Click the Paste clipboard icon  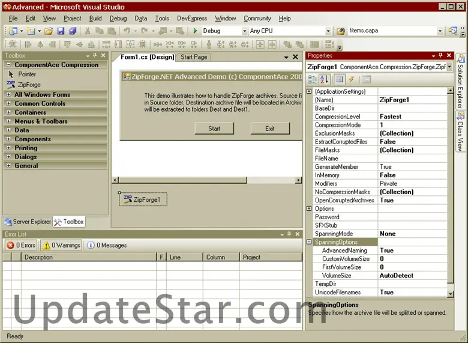point(112,31)
